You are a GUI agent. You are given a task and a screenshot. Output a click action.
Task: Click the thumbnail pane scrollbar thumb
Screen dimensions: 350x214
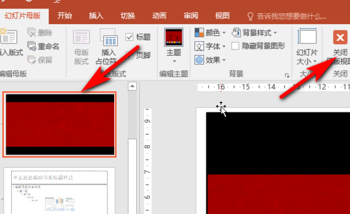coord(132,176)
